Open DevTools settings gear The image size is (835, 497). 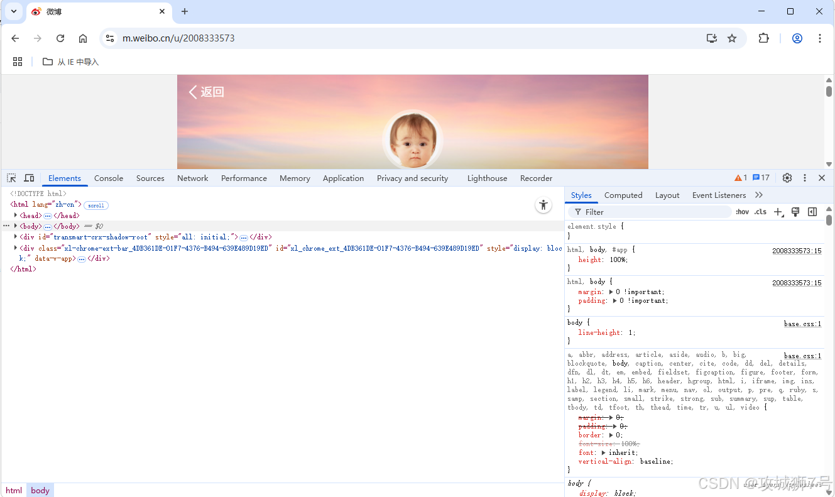pos(787,178)
